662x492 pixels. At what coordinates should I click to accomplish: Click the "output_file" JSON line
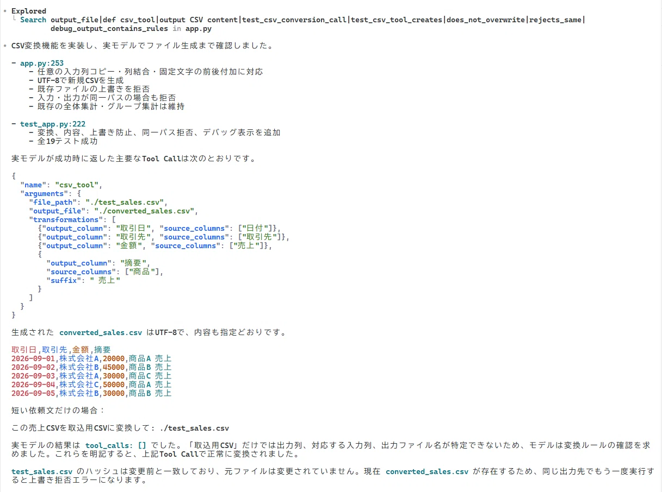pos(113,211)
